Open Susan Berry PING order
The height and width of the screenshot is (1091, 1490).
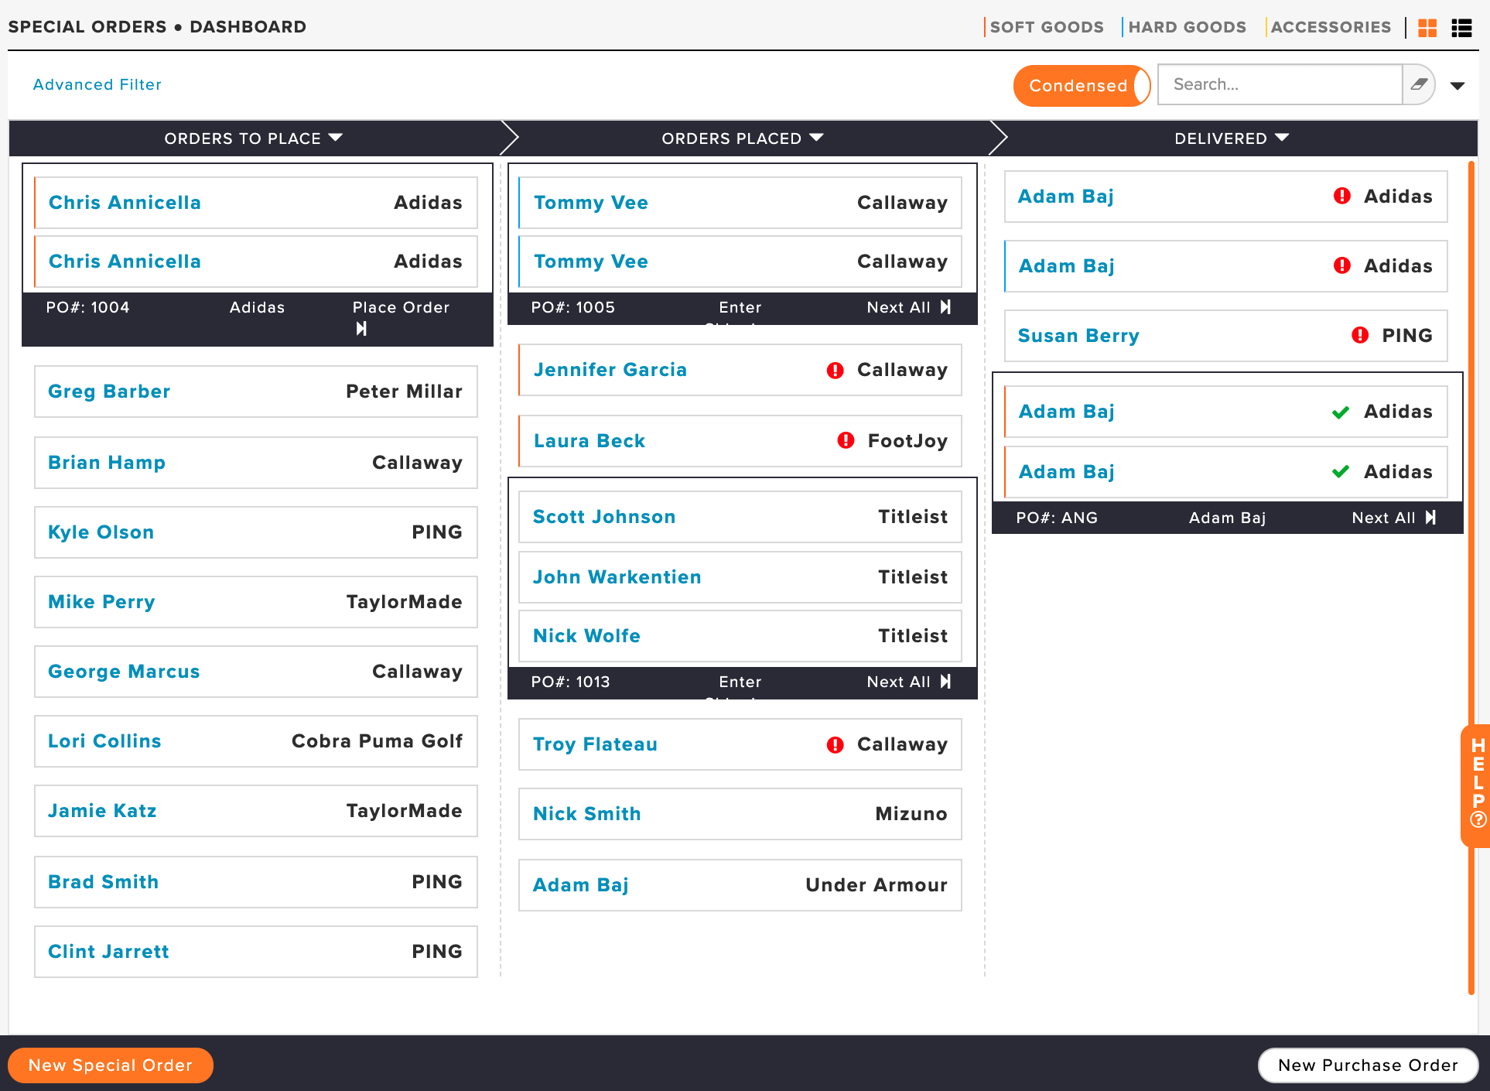(1226, 336)
